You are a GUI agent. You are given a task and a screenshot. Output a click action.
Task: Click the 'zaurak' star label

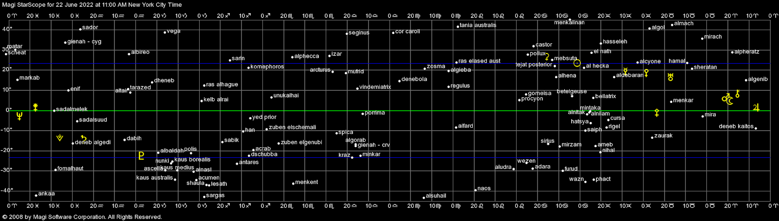(663, 136)
